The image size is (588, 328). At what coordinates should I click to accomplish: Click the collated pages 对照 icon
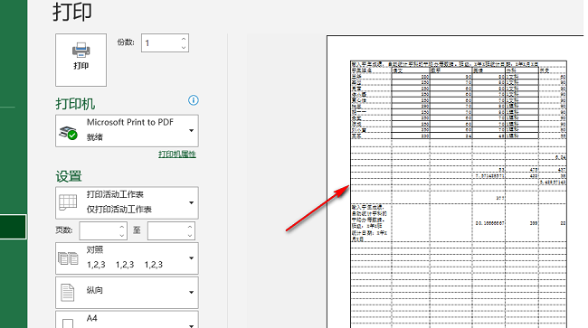tap(68, 258)
